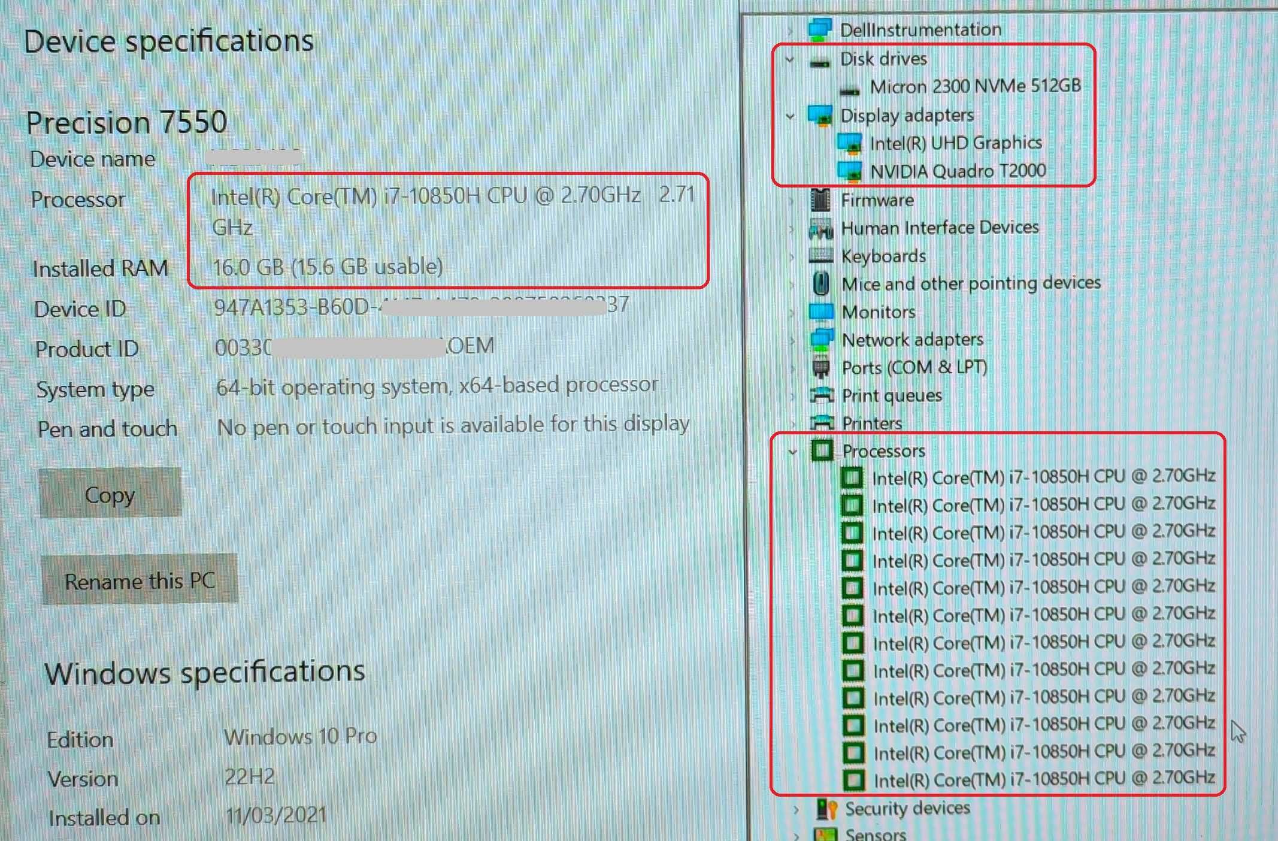Screen dimensions: 1278x841
Task: Click the Network adapters icon
Action: (822, 340)
